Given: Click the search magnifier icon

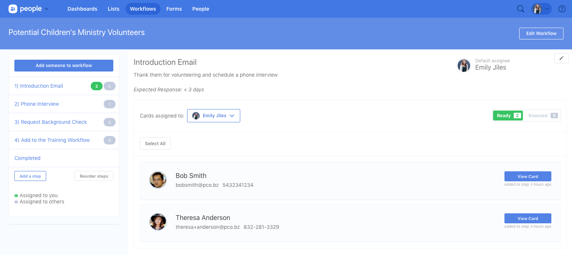Looking at the screenshot, I should tap(520, 9).
